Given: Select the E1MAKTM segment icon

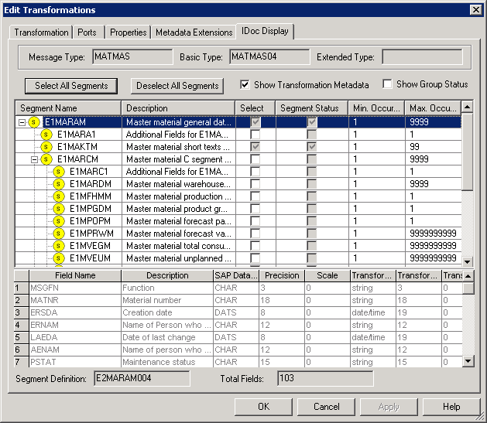Looking at the screenshot, I should [x=46, y=147].
